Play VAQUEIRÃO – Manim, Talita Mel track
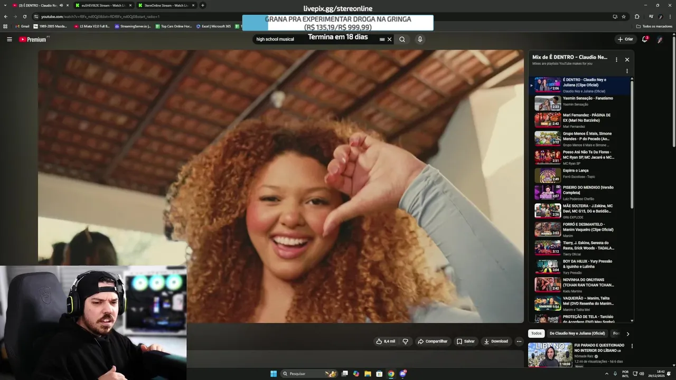Screen dimensions: 676x380 click(x=581, y=303)
